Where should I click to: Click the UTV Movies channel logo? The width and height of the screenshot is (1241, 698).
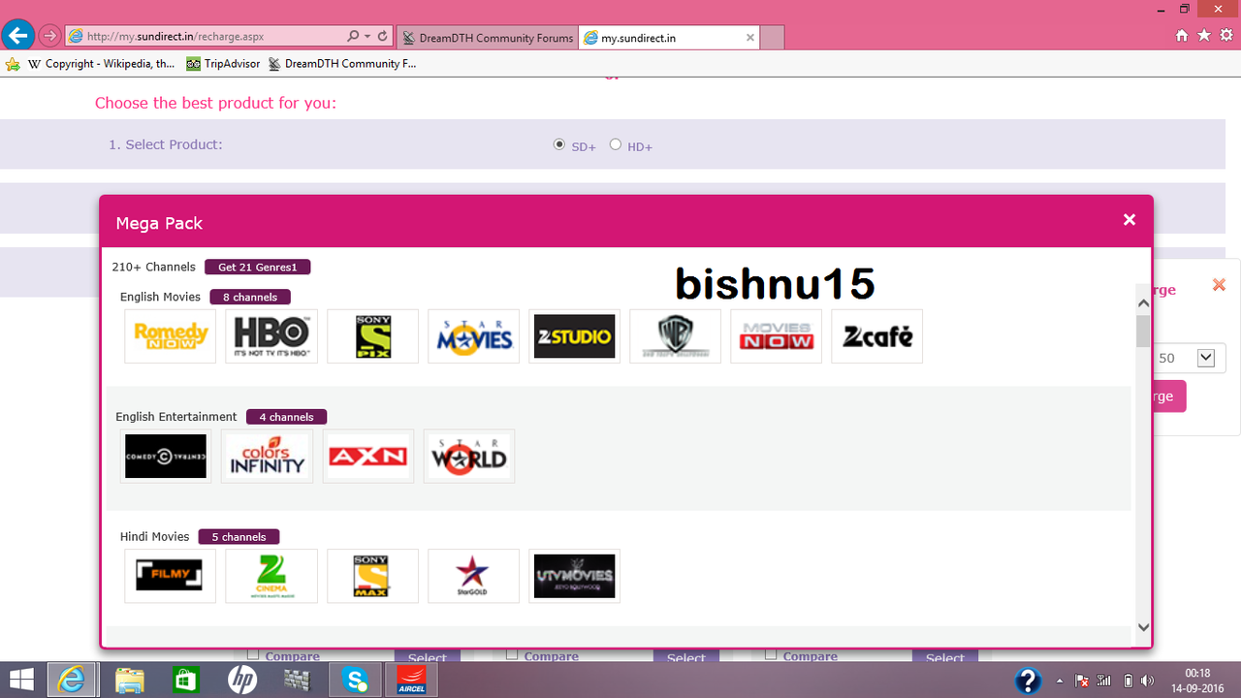click(574, 576)
